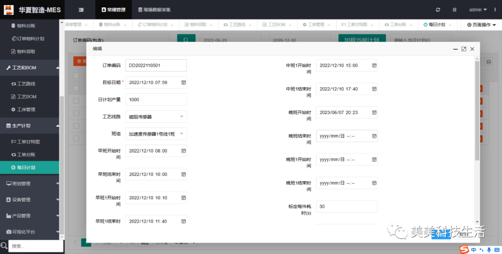Viewport: 502px width, 254px height.
Task: Open 工单甘特图 in the sidebar
Action: tap(26, 142)
